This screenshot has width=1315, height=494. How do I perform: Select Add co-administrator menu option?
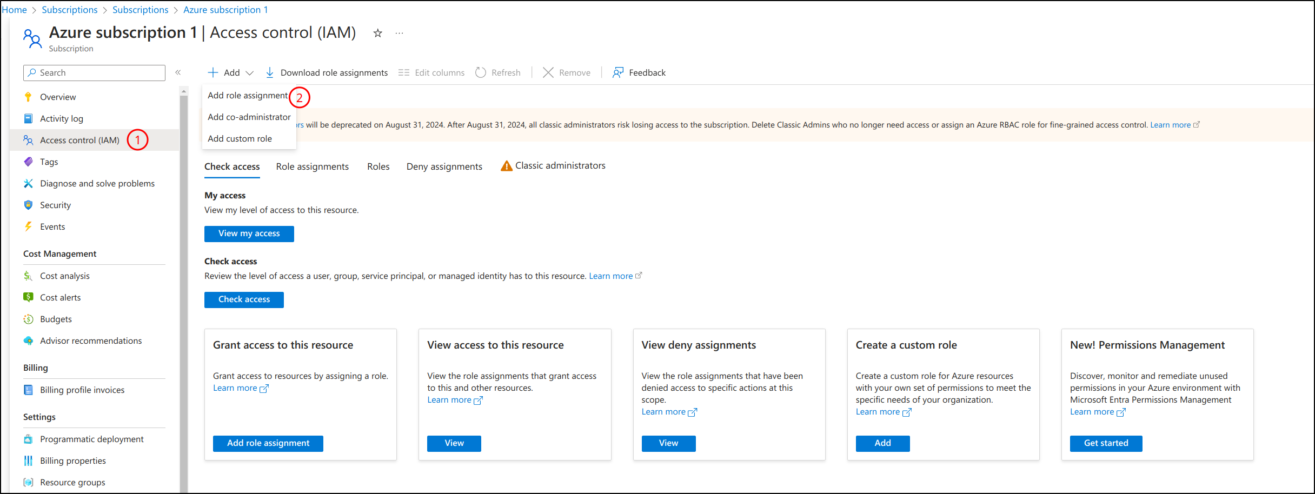coord(249,117)
